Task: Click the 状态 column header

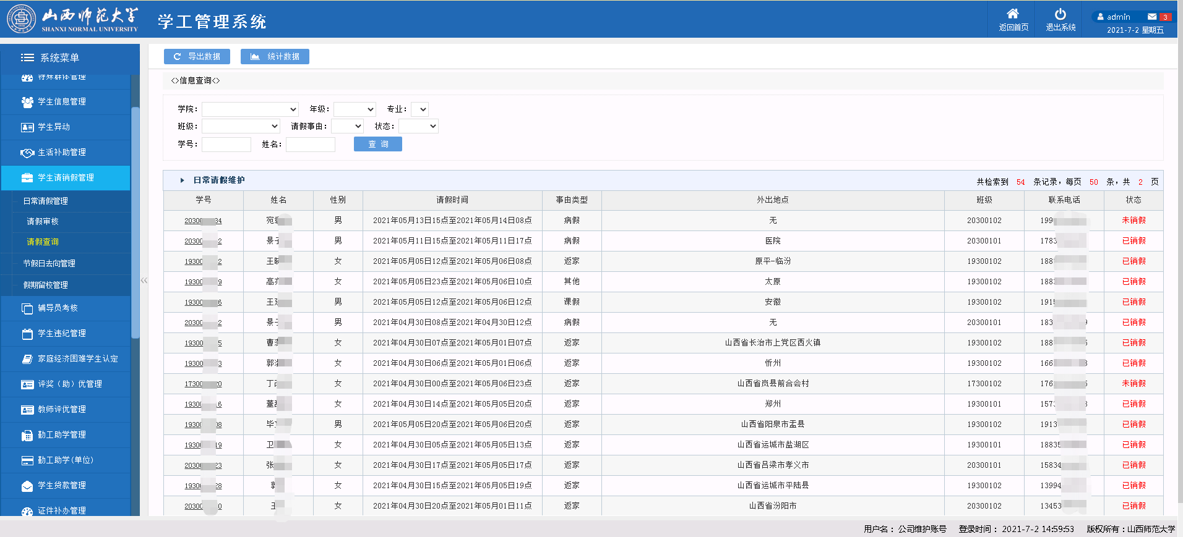Action: point(1134,200)
